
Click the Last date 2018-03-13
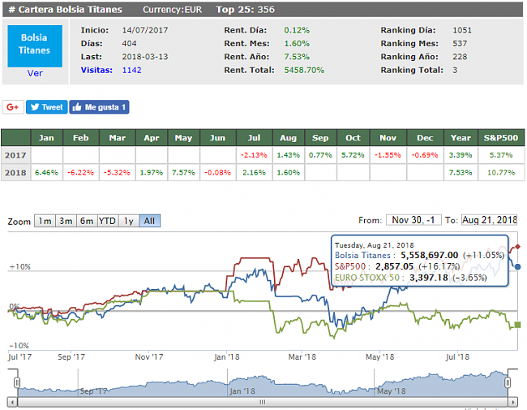pos(145,57)
